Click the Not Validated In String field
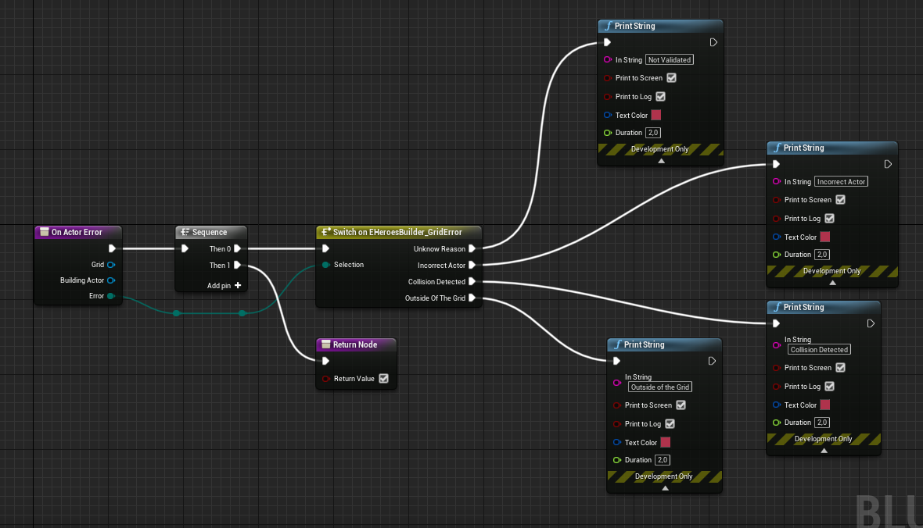 [669, 59]
